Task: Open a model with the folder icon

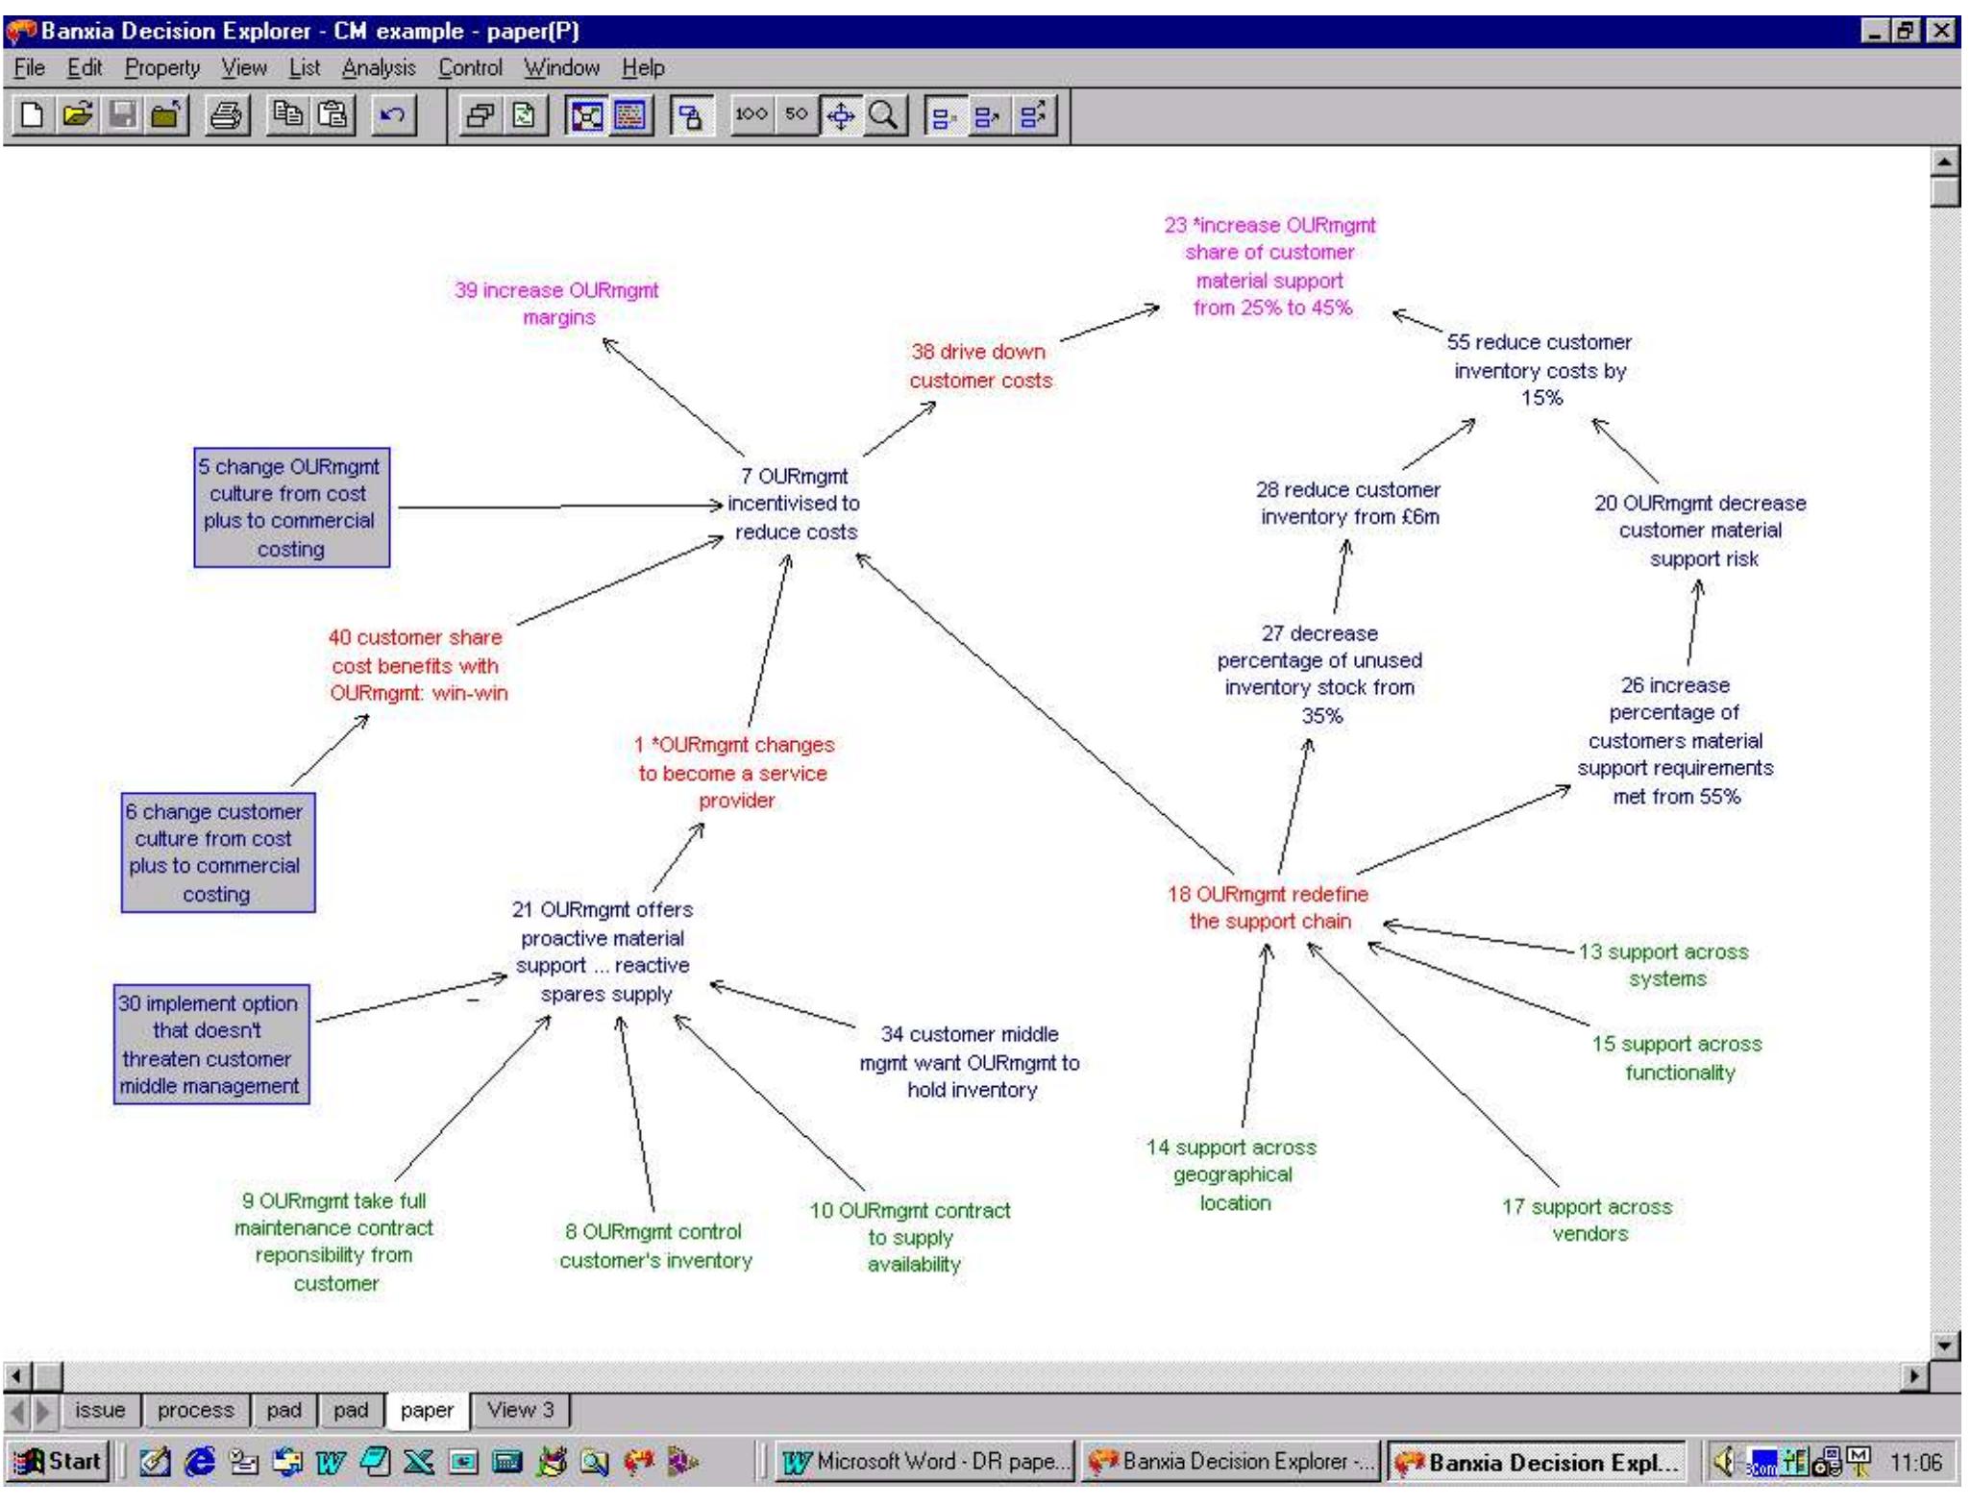Action: 77,116
